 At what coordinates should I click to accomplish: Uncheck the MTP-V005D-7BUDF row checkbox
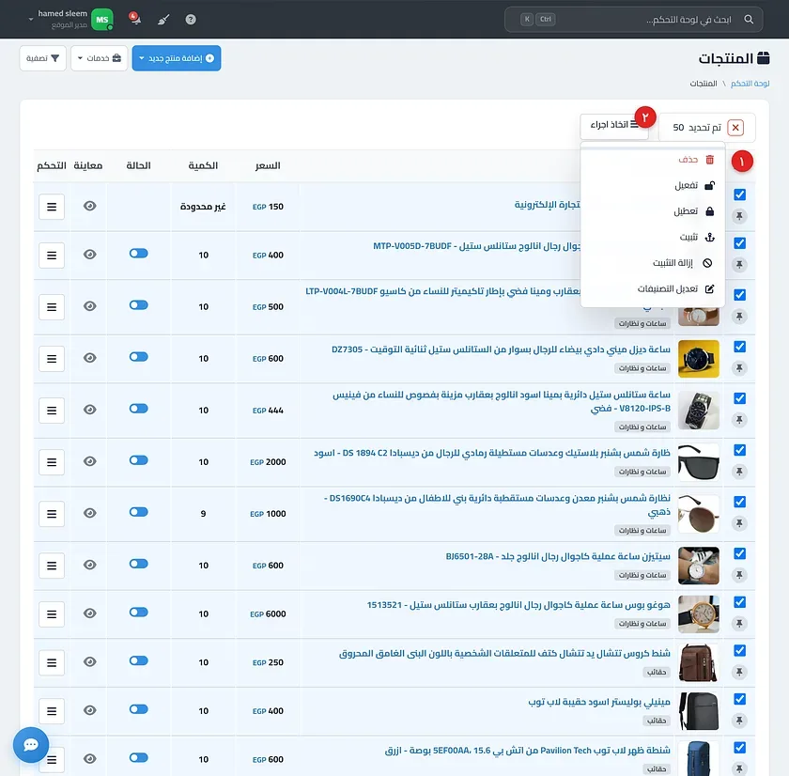739,243
